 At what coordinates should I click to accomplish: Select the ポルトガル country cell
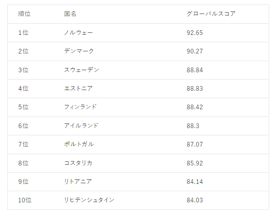(x=79, y=144)
